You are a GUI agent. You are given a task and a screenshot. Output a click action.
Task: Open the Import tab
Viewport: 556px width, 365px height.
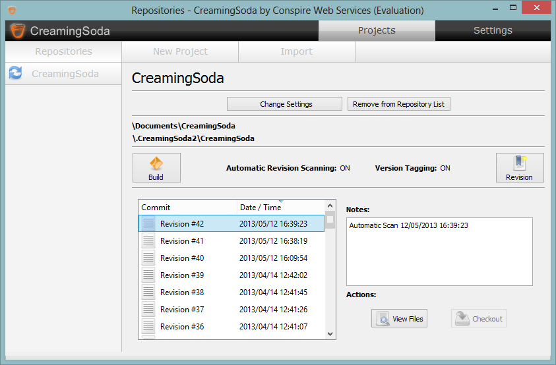(297, 51)
